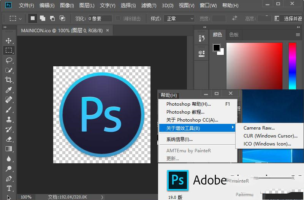Select the Crop tool
The height and width of the screenshot is (200, 304).
point(8,80)
